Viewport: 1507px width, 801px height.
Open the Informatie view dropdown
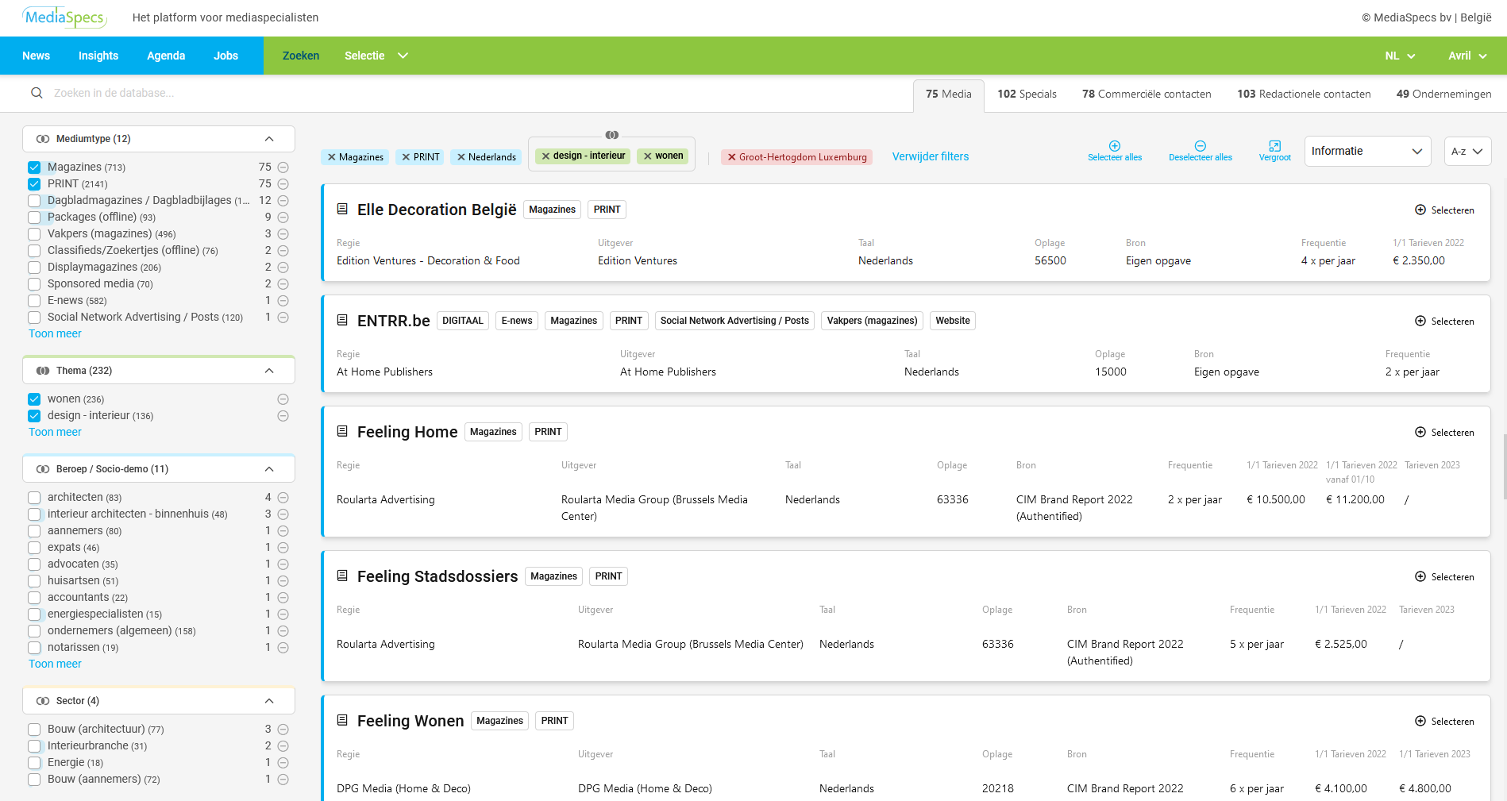pyautogui.click(x=1367, y=151)
